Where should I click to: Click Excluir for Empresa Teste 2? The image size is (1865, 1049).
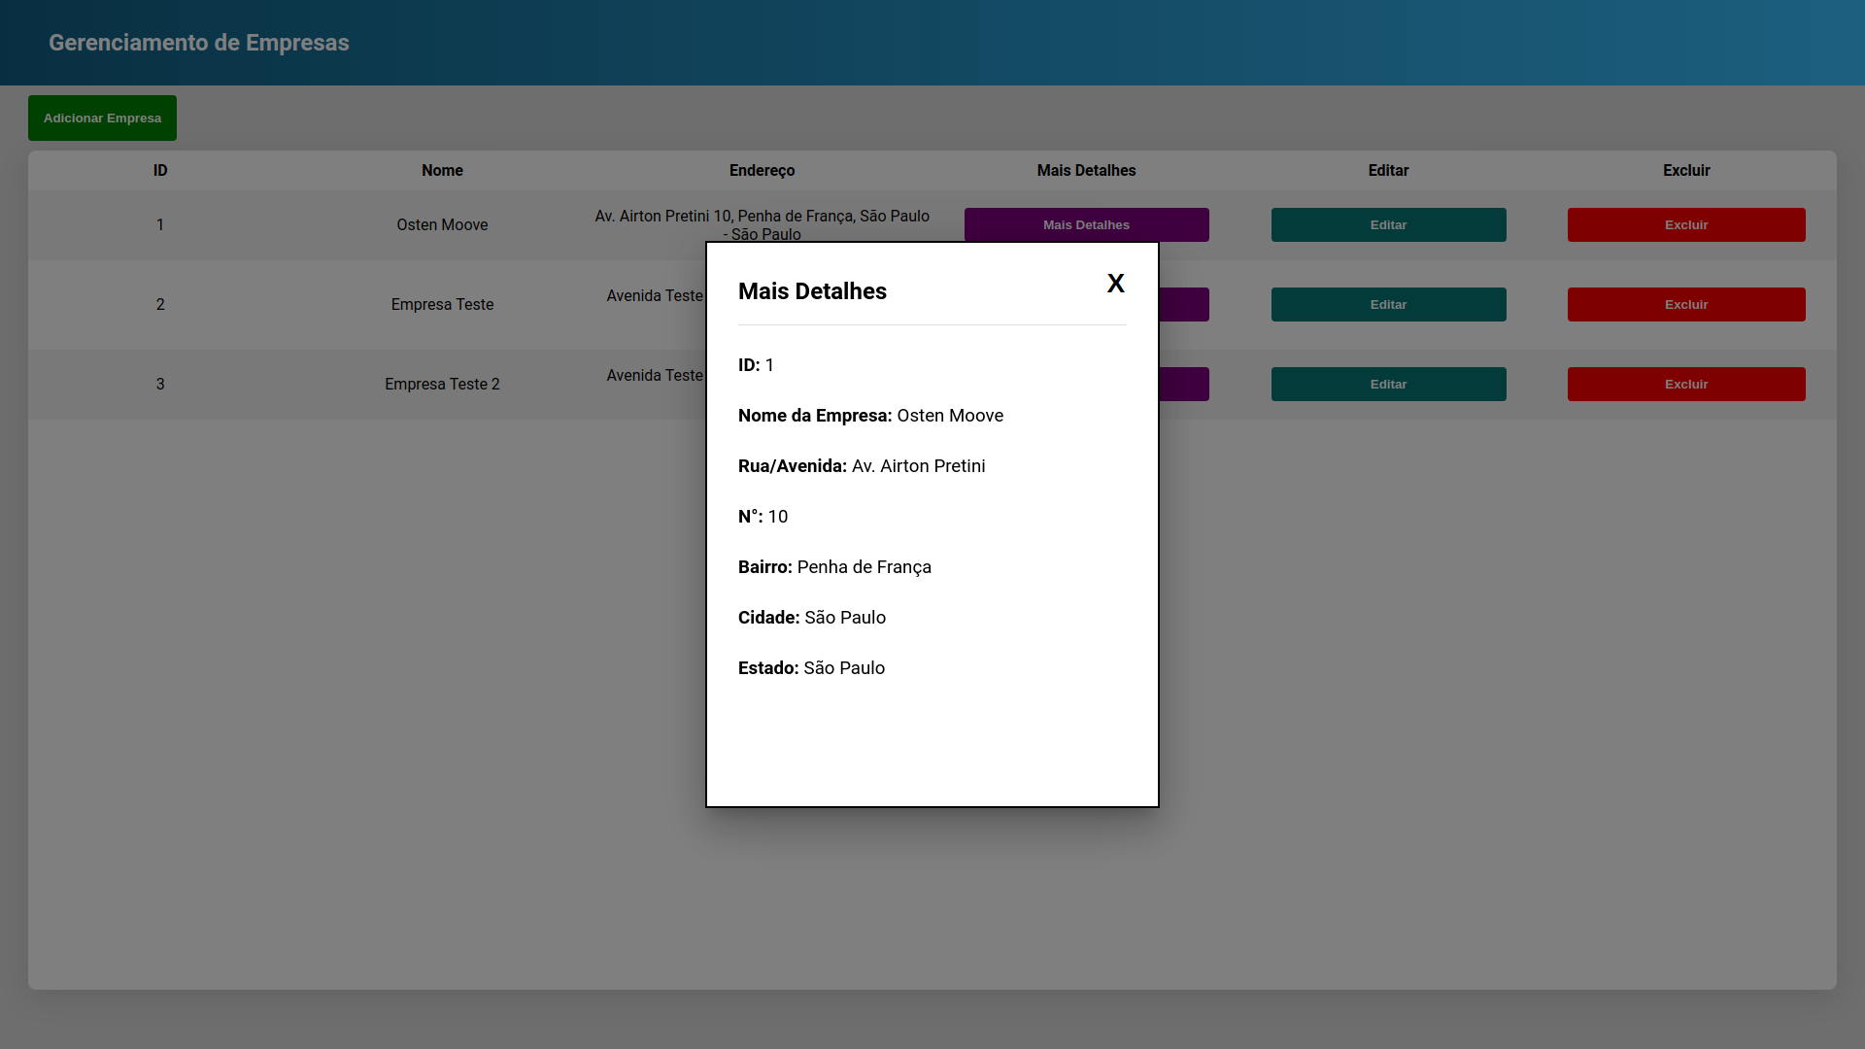1685,384
